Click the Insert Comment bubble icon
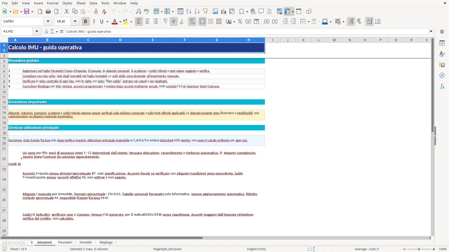 (x=261, y=12)
